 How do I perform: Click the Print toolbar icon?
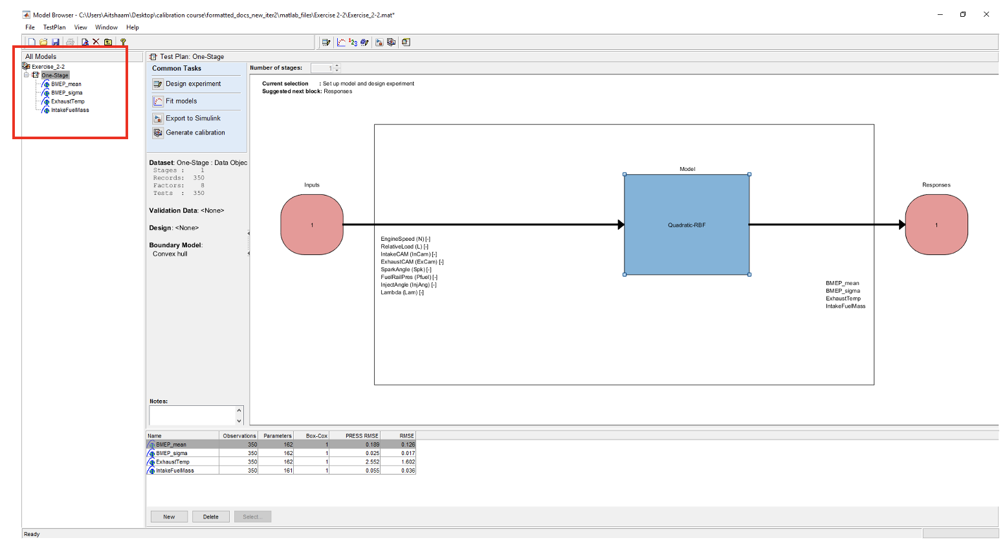[70, 42]
